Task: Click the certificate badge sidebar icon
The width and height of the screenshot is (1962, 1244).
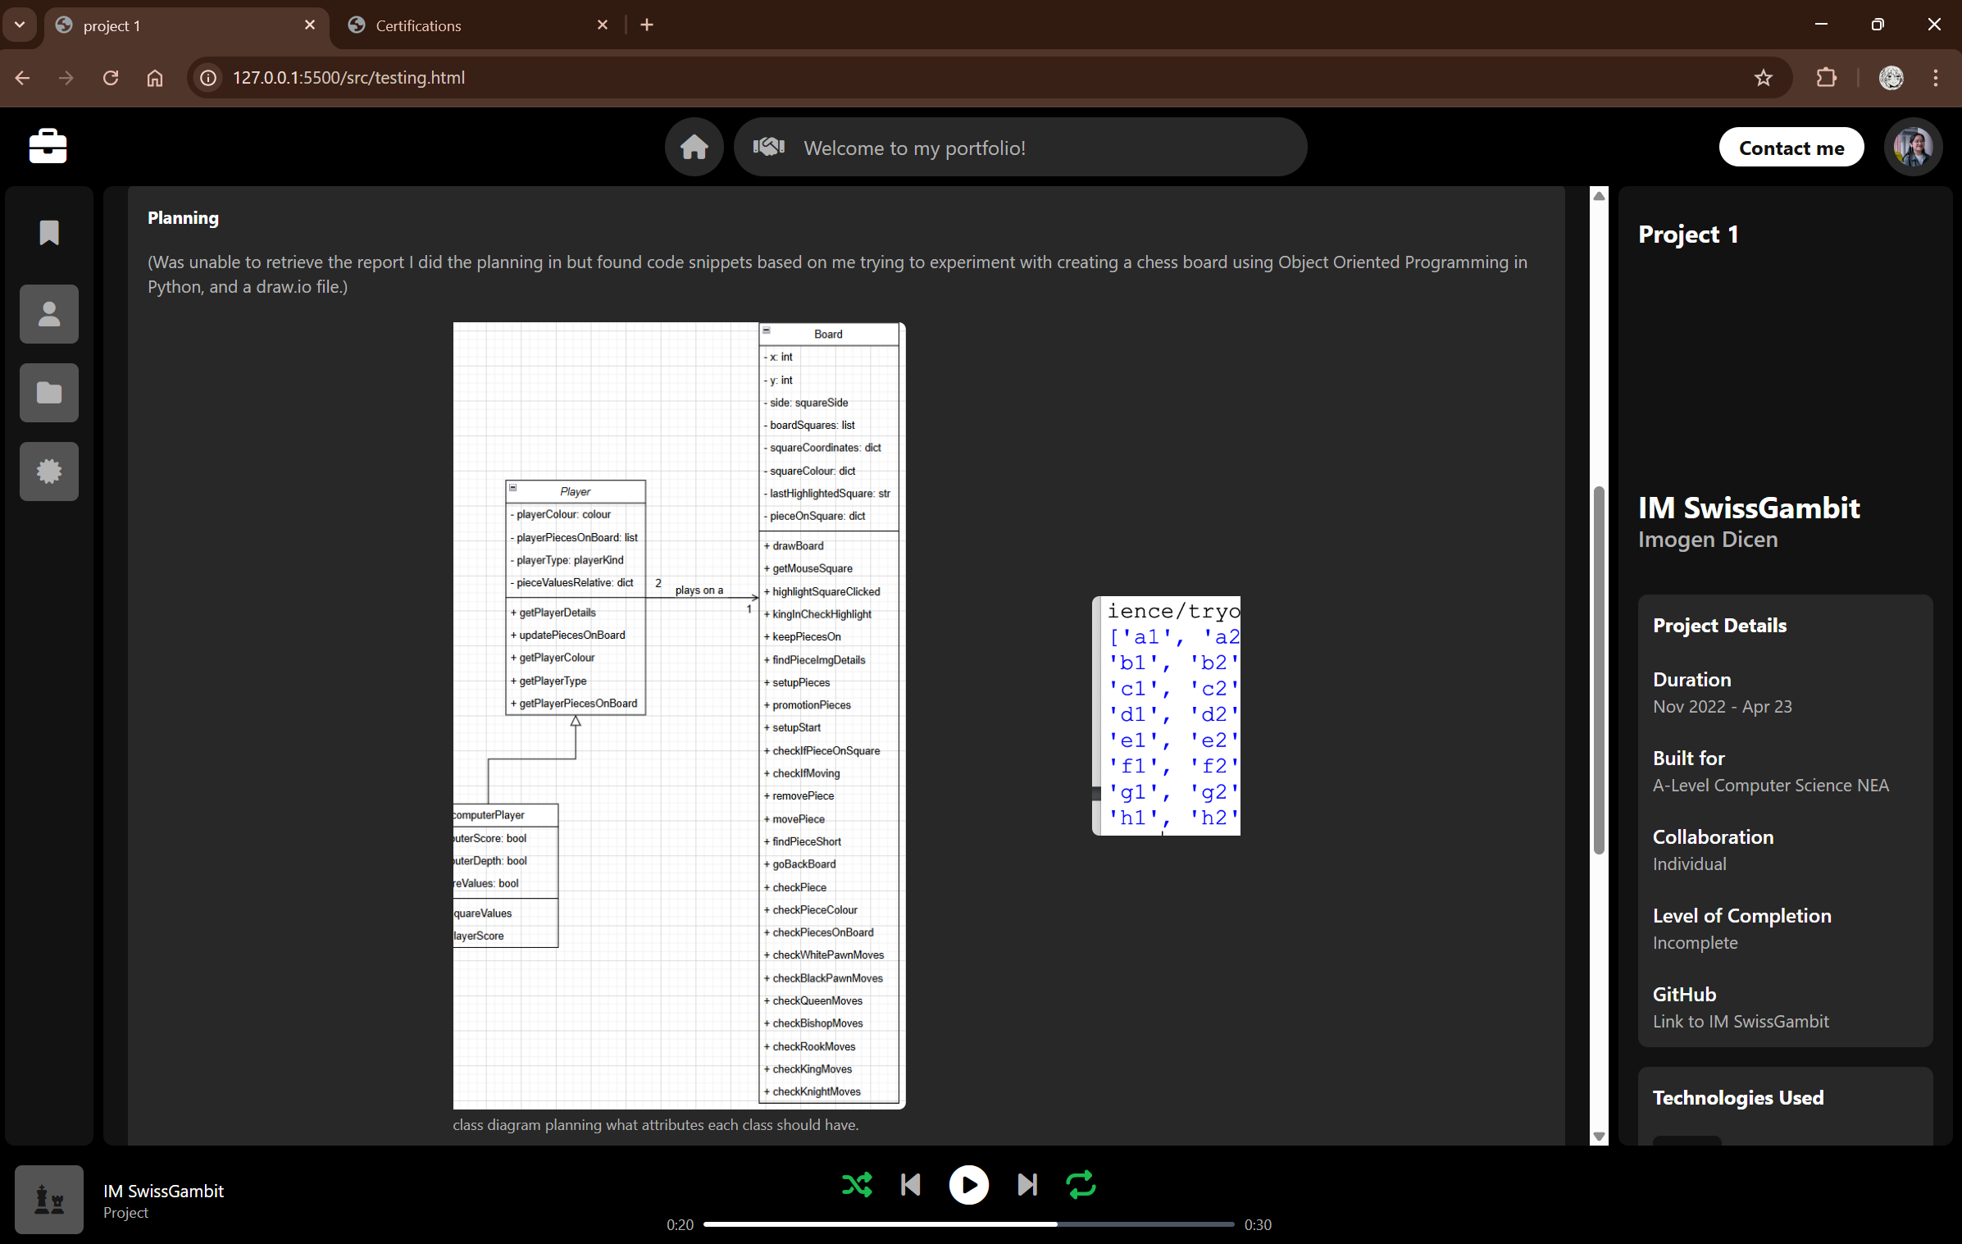Action: [x=49, y=472]
